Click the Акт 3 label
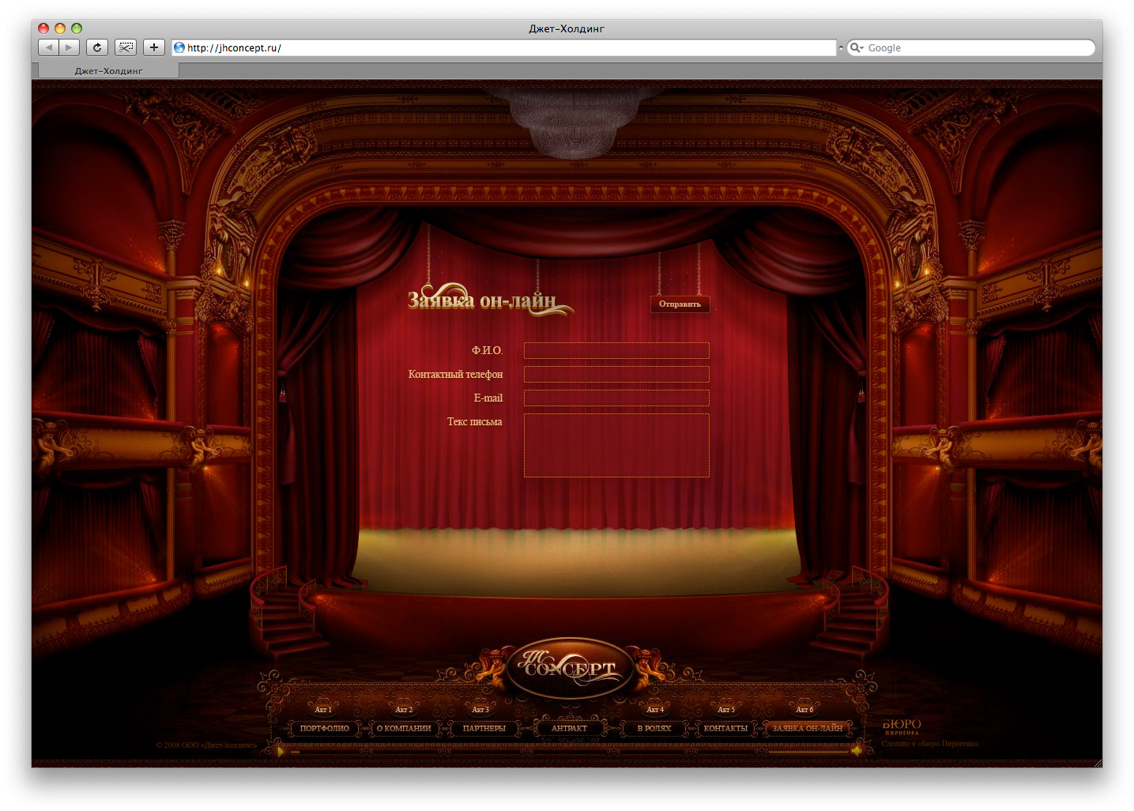Screen dimensions: 1134x811 click(x=480, y=709)
